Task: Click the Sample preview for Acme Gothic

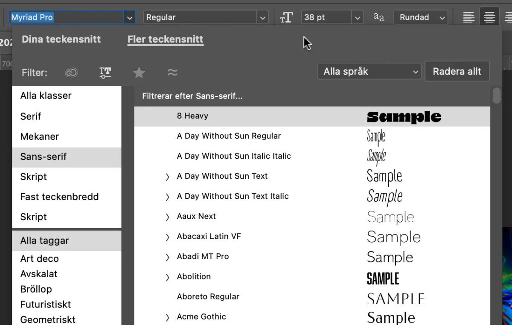Action: pyautogui.click(x=391, y=318)
